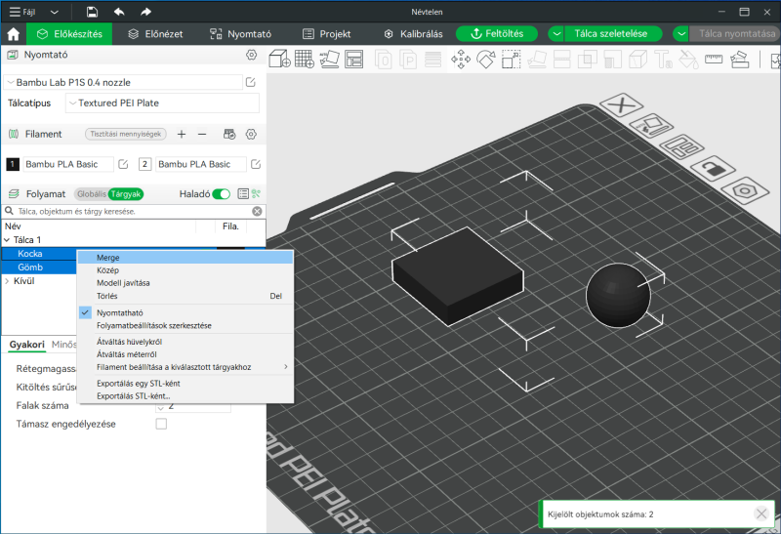Screen dimensions: 781x534
Task: Click the Add plate grid icon
Action: [x=305, y=60]
